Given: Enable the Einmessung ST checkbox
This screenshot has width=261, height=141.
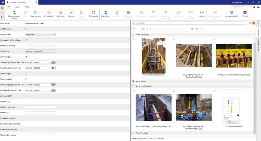Looking at the screenshot, I should (x=26, y=74).
